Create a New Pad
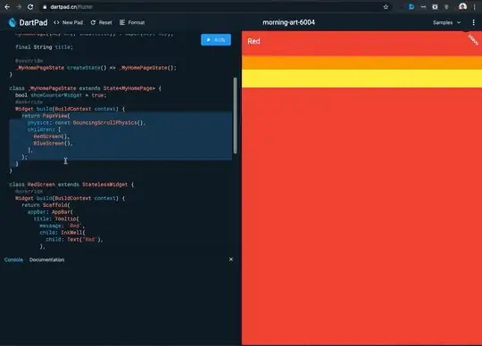Image resolution: width=482 pixels, height=346 pixels. coord(68,22)
